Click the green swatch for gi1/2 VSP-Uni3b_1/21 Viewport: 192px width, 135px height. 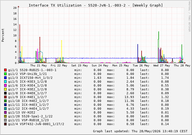(5, 74)
